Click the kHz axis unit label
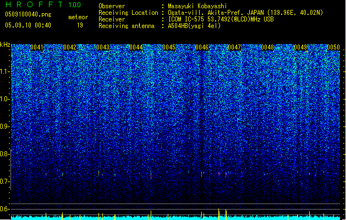 click(5, 45)
